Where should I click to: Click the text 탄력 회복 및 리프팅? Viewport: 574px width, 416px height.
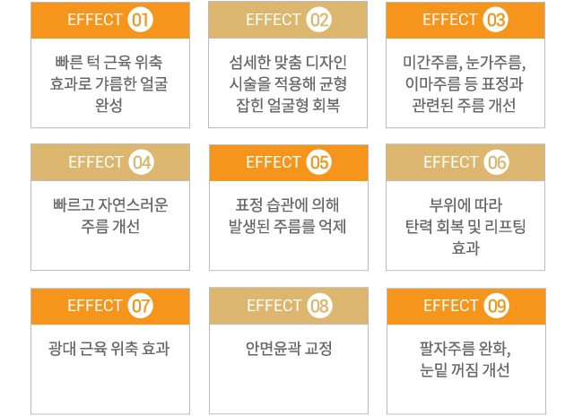tap(465, 227)
